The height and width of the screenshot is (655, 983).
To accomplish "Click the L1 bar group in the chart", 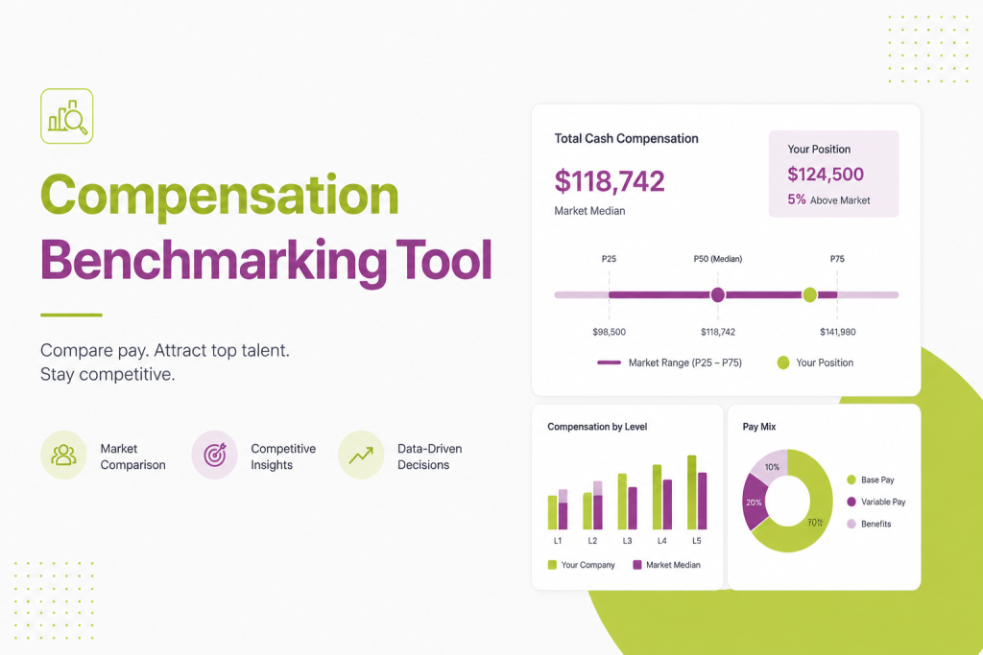I will 558,510.
